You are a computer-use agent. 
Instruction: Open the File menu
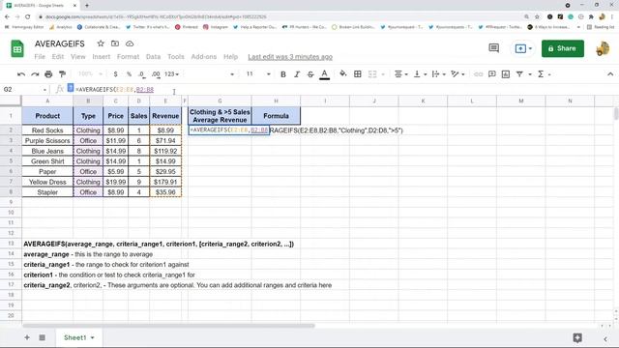pos(40,57)
